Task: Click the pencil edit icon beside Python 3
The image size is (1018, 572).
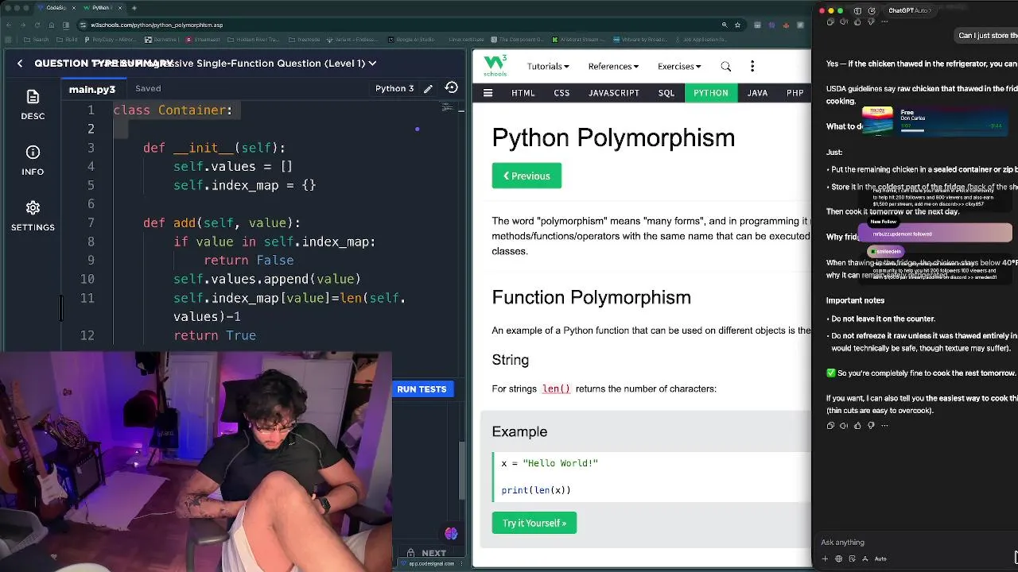Action: pyautogui.click(x=428, y=88)
